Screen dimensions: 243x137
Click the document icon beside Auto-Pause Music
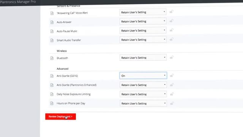[52, 31]
